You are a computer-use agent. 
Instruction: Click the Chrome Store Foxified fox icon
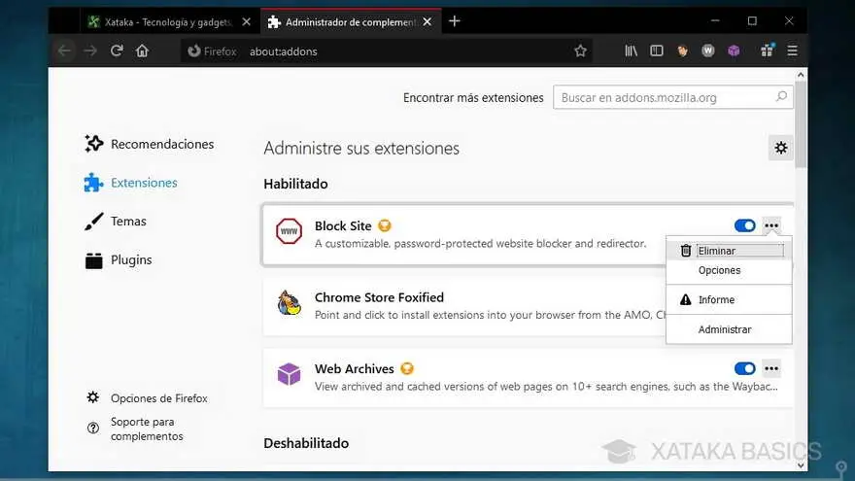(289, 302)
